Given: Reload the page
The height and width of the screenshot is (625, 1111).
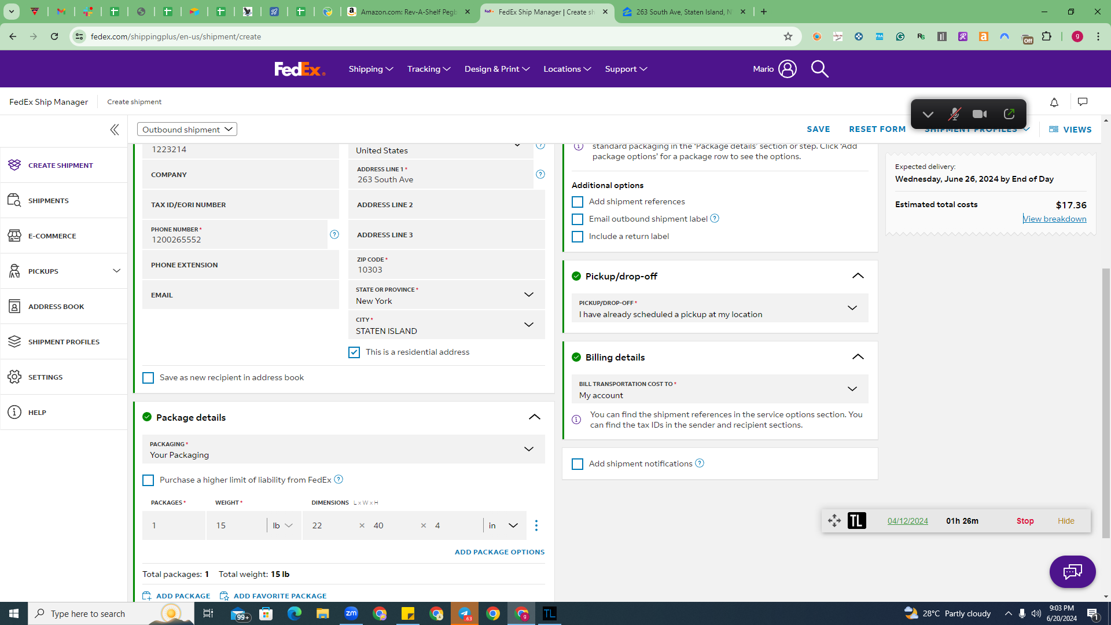Looking at the screenshot, I should click(x=54, y=36).
